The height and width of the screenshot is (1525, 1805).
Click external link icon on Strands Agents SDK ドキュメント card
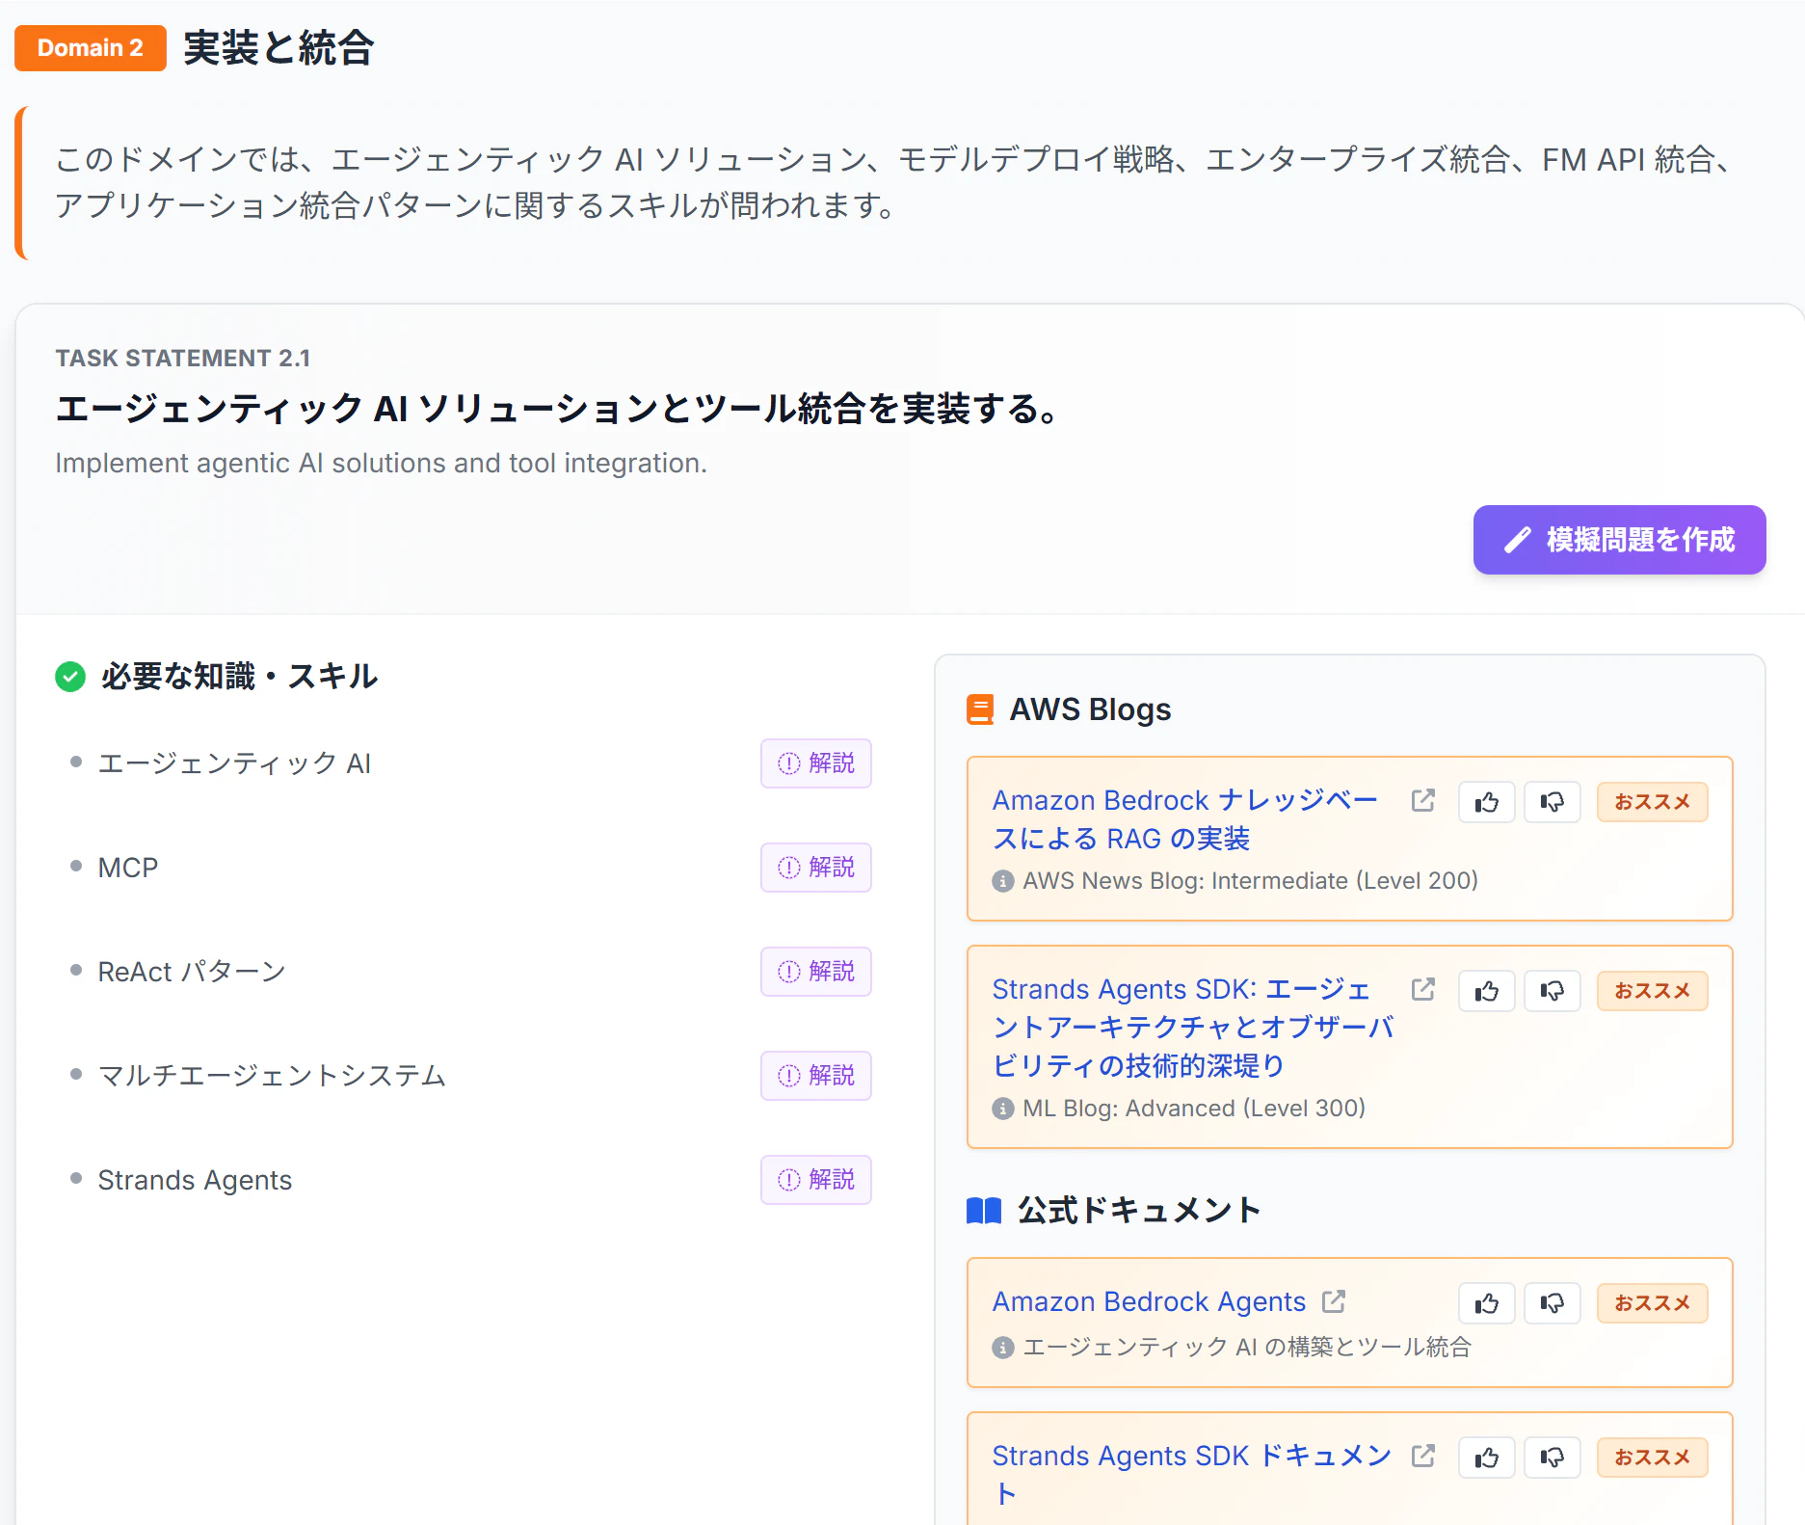point(1423,1456)
